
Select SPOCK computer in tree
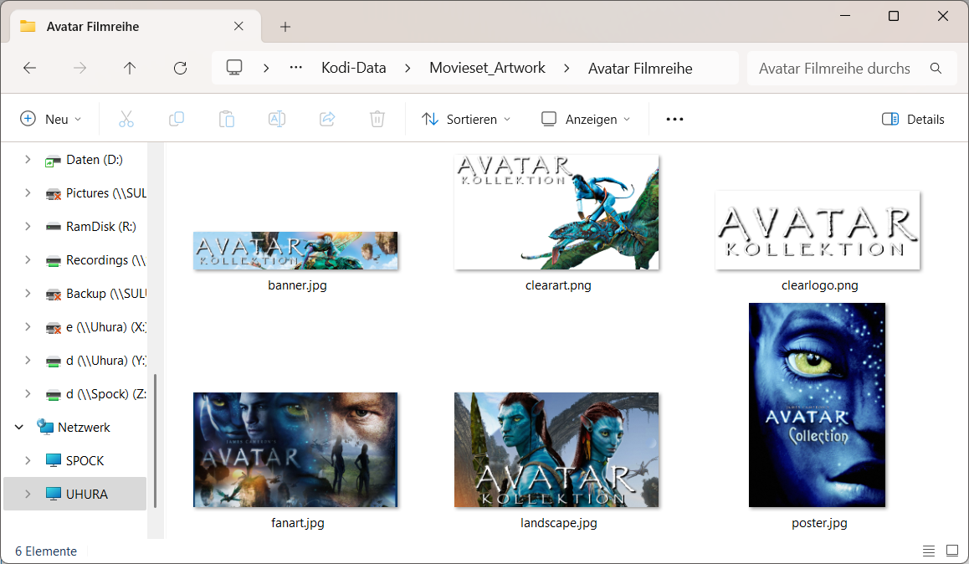(x=85, y=460)
